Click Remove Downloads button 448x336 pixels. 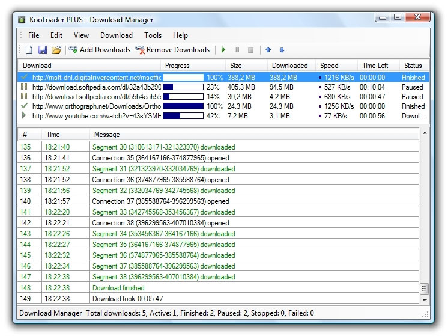tap(172, 50)
